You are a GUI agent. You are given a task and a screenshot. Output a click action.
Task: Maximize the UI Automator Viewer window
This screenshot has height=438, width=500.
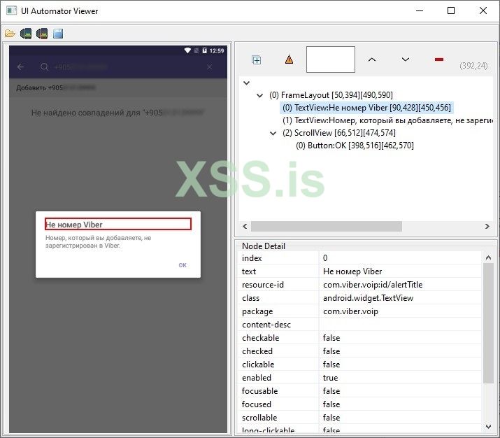[451, 10]
